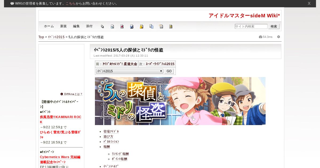Open previous event ｱｲﾄﾞﾙﾁｬﾚﾝｼﾞ！柔道大会 link
Screen dimensions: 320x168
click(120, 64)
